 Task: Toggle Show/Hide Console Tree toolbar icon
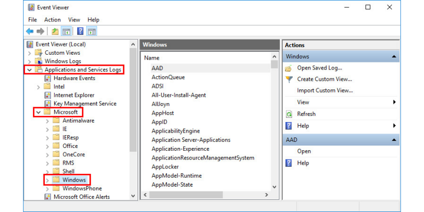[x=66, y=31]
